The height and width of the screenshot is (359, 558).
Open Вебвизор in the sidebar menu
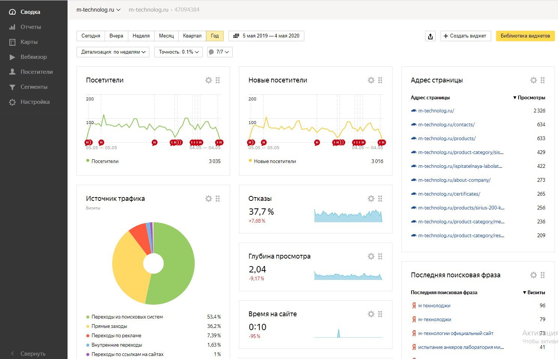34,57
